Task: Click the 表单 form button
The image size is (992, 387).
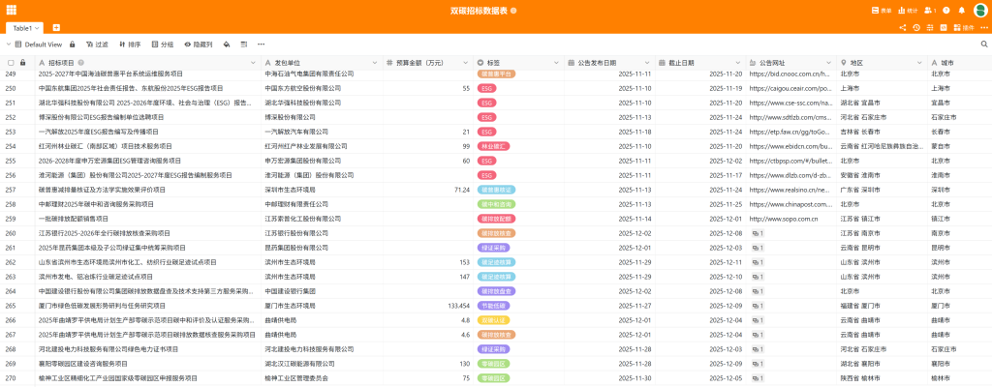Action: pyautogui.click(x=882, y=10)
